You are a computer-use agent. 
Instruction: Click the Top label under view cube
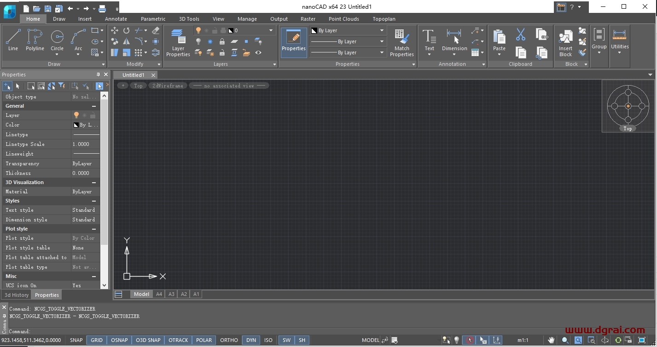pos(628,129)
